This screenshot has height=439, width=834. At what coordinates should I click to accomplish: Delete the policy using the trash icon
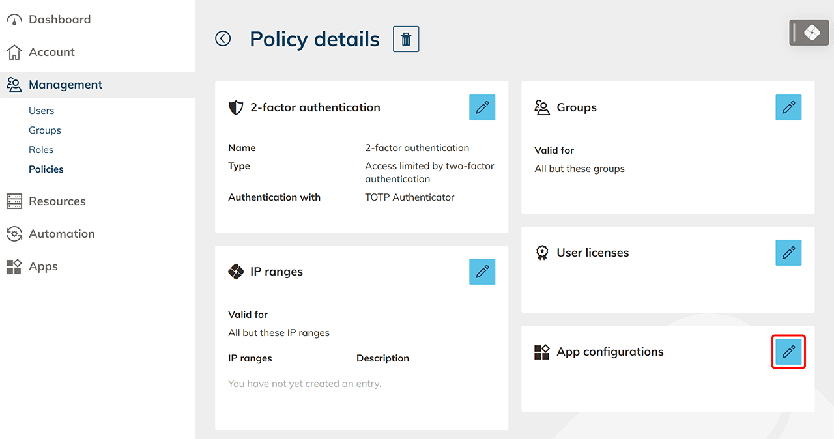[406, 39]
